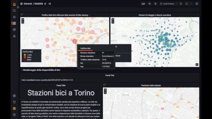Open the Grafana home logo
Viewport: 212px width, 119px height.
14,4
